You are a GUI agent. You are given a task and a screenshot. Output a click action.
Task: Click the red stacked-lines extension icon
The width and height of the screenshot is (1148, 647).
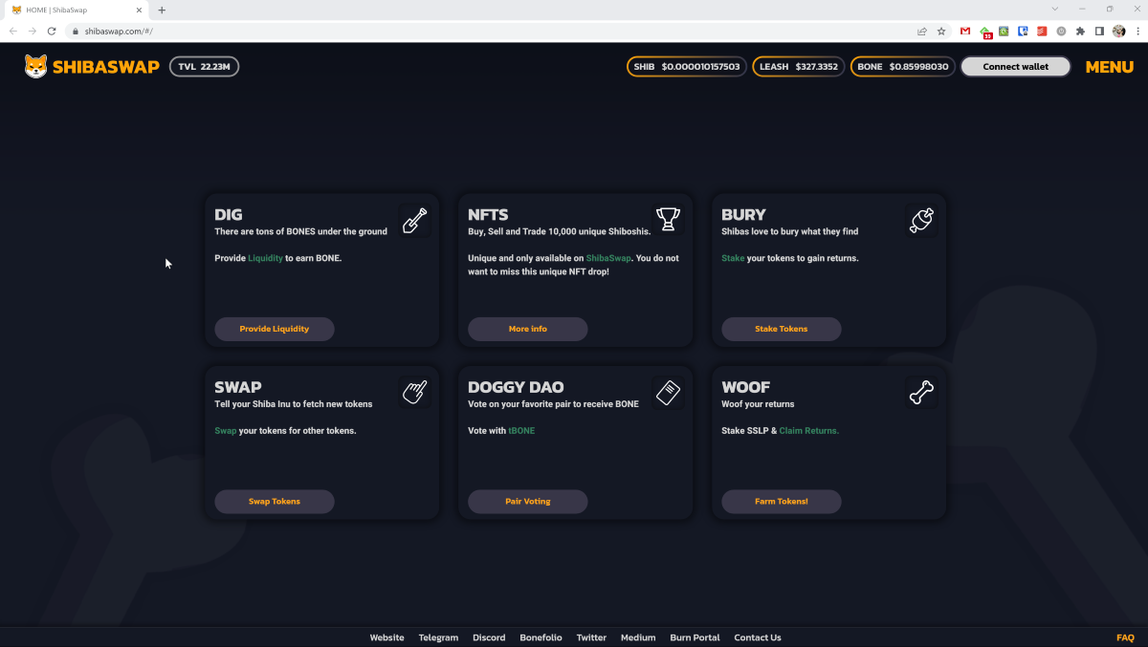1043,31
